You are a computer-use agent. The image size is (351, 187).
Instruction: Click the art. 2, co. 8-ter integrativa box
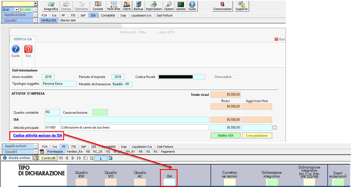309,182
